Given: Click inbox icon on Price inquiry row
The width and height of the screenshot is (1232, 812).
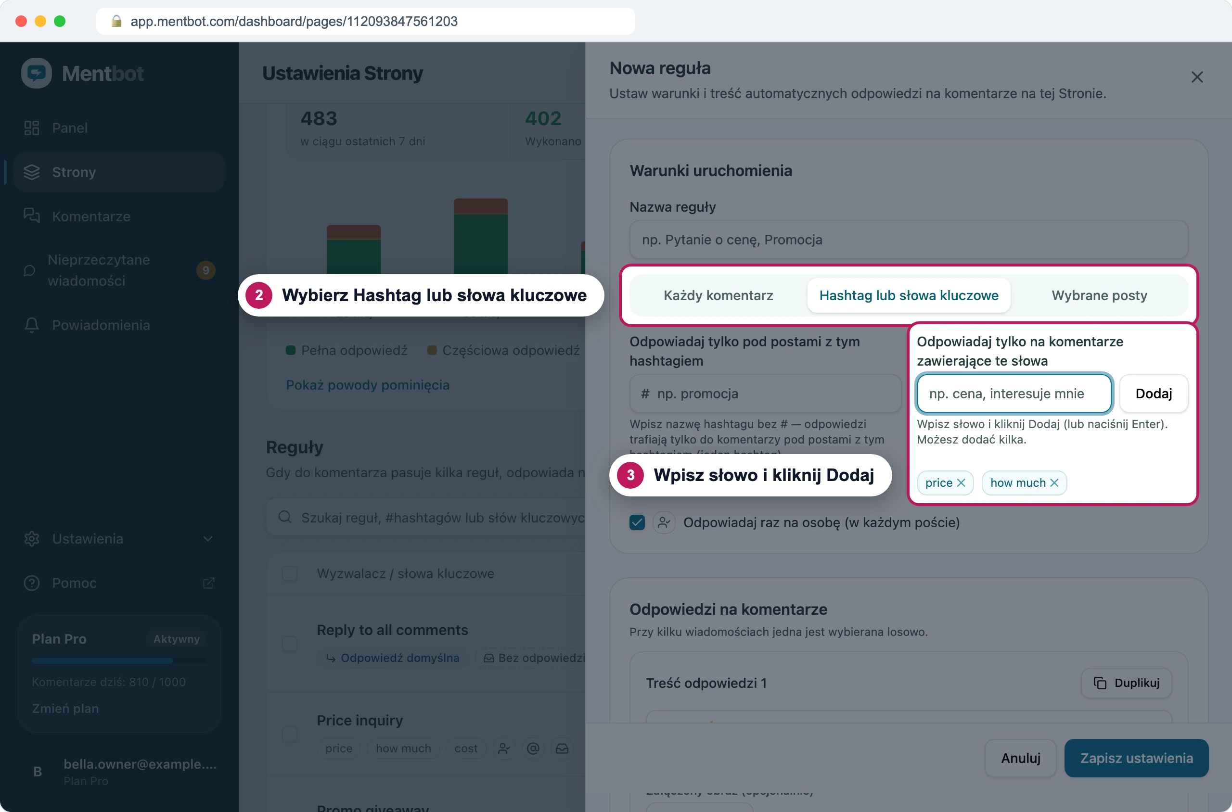Looking at the screenshot, I should (562, 749).
